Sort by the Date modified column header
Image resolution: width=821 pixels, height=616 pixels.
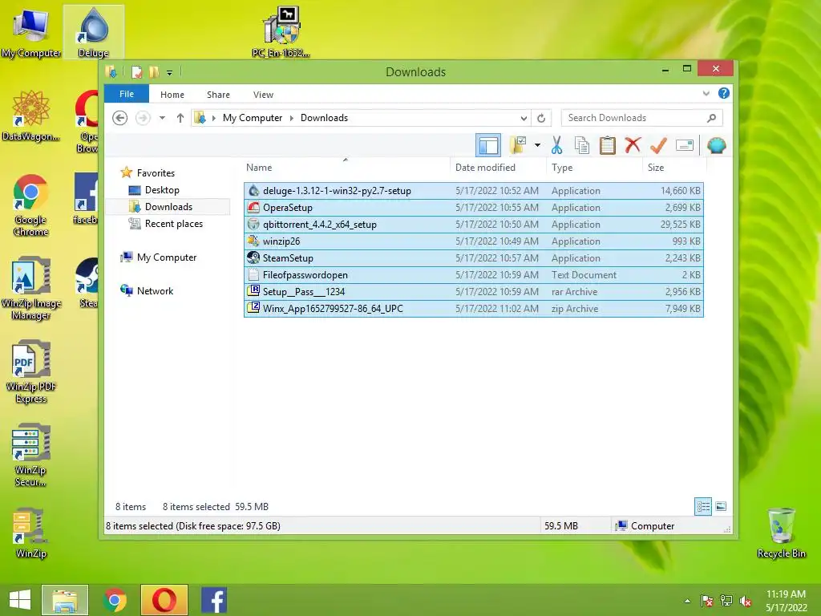click(497, 167)
